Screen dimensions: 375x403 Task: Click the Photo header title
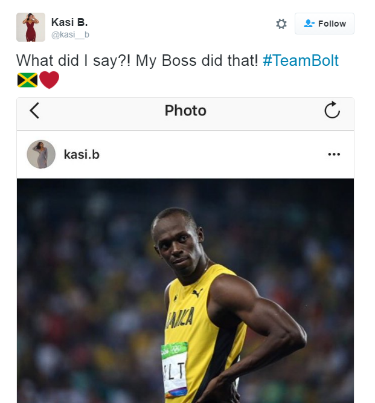click(185, 111)
